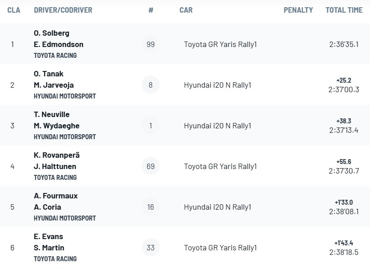Click car number 16 badge
Viewport: 370px width, 268px height.
151,207
